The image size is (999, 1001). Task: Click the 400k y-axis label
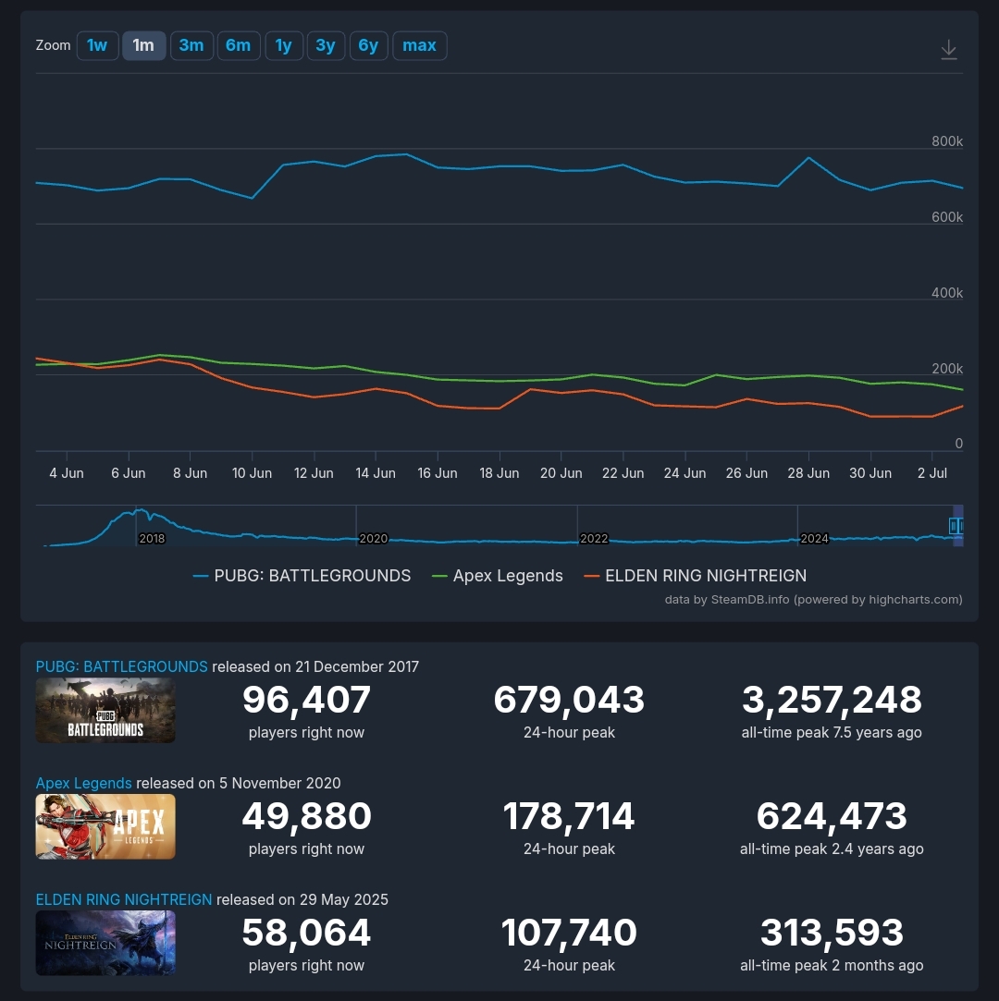[x=947, y=293]
